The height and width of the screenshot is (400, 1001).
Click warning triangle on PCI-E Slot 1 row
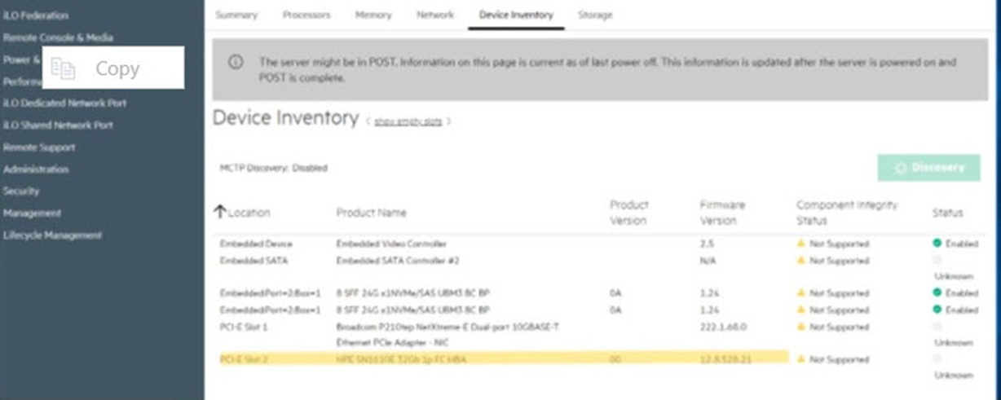point(801,327)
